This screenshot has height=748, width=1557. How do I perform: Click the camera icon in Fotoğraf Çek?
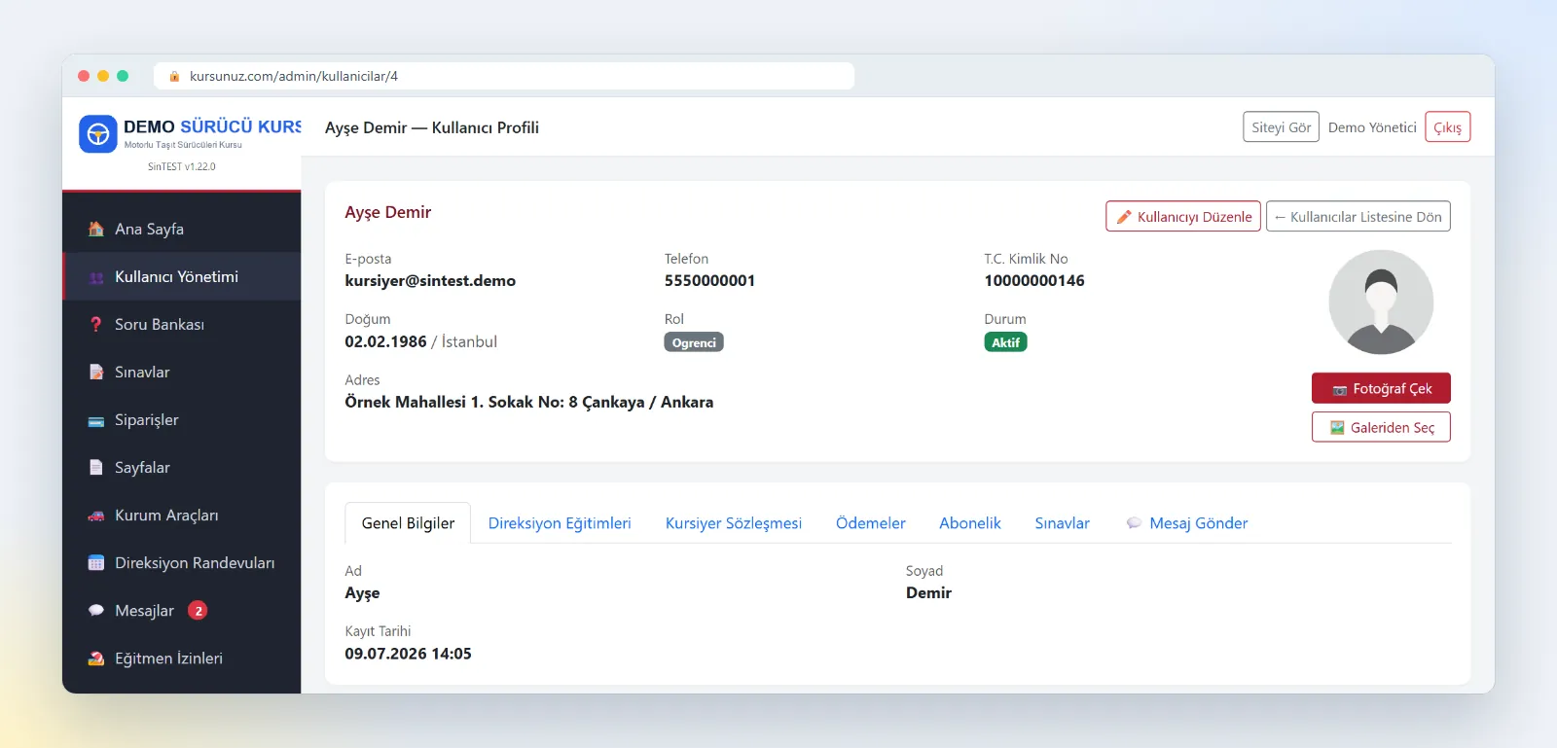tap(1340, 389)
